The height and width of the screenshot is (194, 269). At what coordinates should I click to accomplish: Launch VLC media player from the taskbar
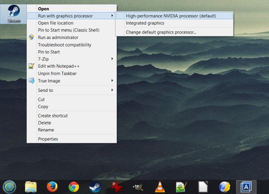tap(159, 186)
